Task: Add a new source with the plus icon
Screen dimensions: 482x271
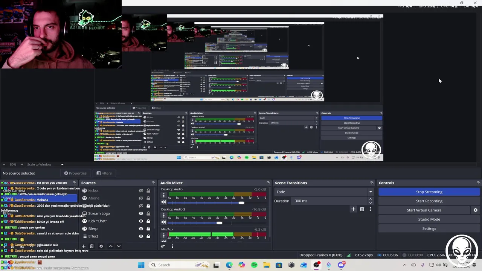Action: pos(84,246)
